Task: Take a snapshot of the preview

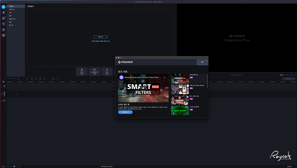Action: click(x=291, y=75)
